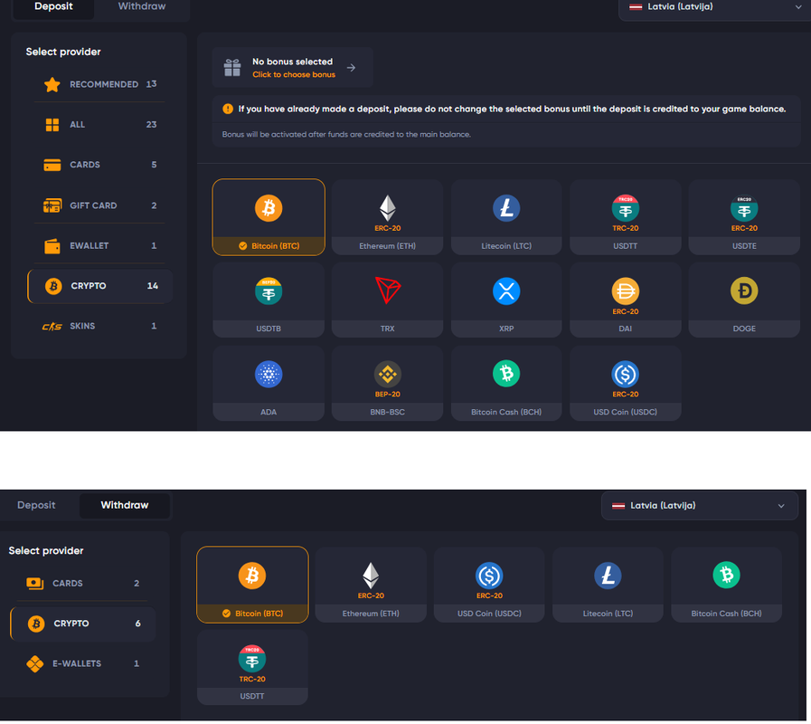Open SKINS provider category
Screen dimensions: 811x724
[99, 327]
